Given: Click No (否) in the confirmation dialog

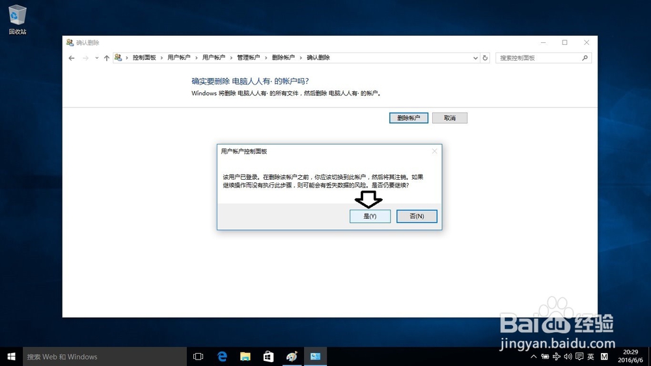Looking at the screenshot, I should click(x=417, y=216).
